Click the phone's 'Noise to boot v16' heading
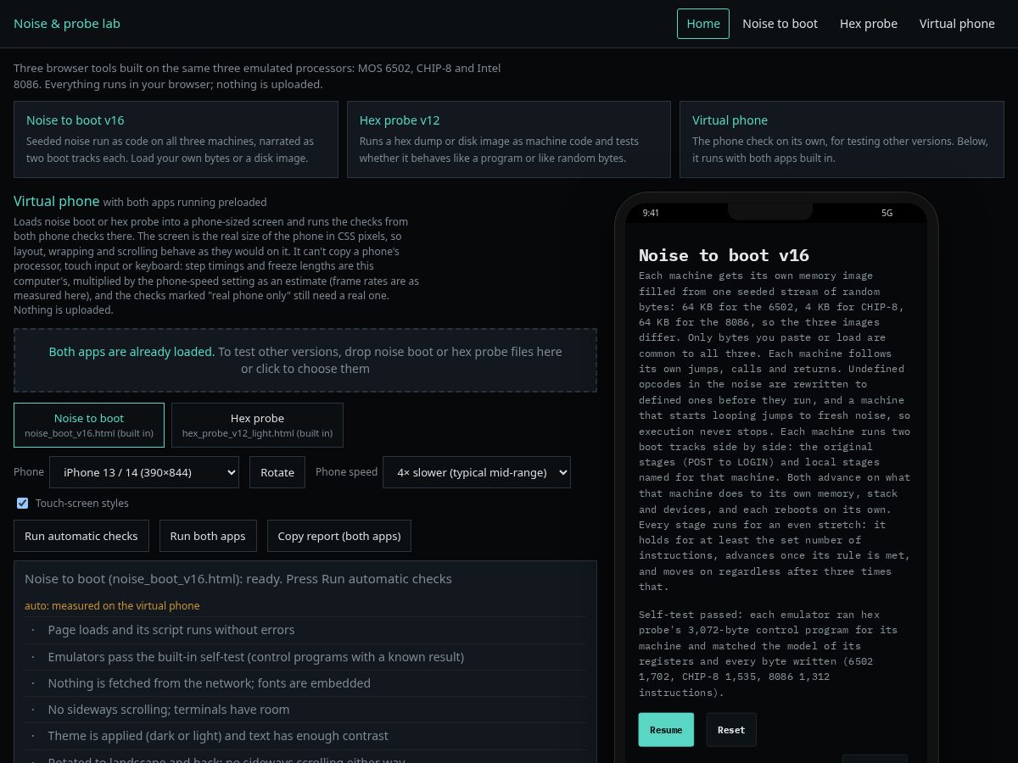 tap(724, 255)
